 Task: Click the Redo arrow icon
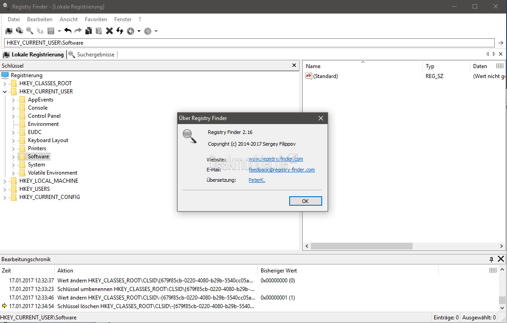click(78, 31)
